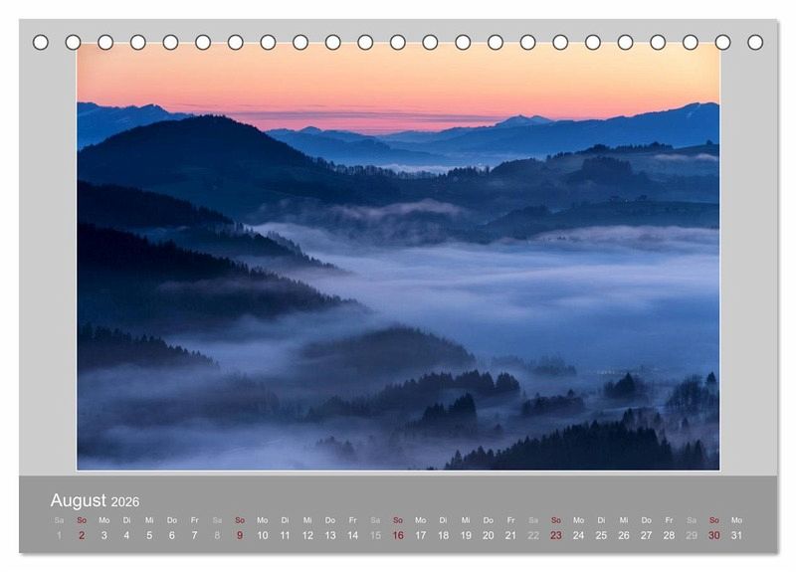
Task: Click the red Sunday date 9
Action: [240, 535]
